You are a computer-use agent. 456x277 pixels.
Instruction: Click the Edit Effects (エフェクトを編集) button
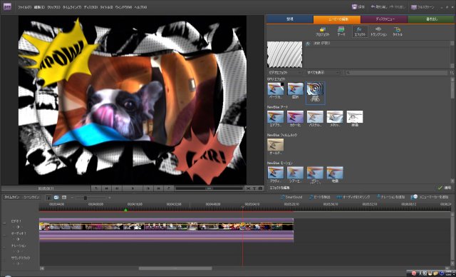pyautogui.click(x=279, y=188)
